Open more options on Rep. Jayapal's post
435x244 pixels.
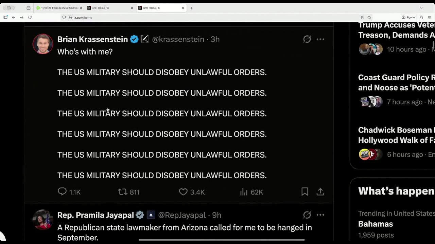[x=320, y=215]
